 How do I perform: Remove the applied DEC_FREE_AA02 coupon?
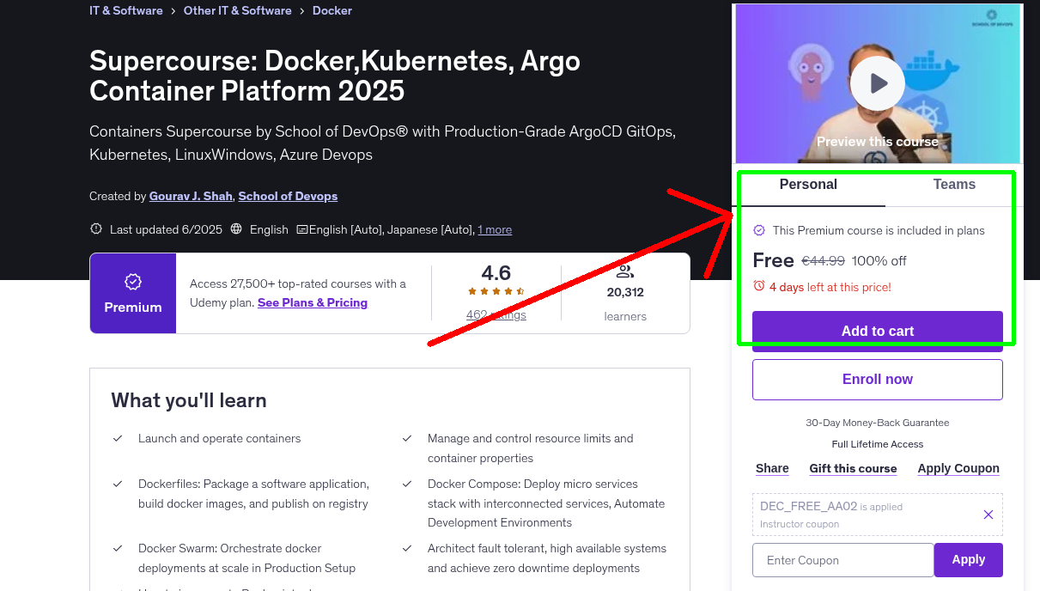[x=988, y=514]
